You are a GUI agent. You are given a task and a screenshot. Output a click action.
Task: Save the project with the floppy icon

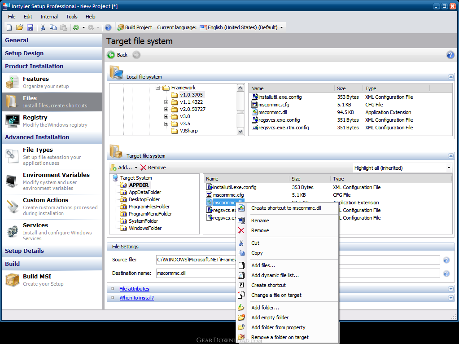[x=30, y=27]
